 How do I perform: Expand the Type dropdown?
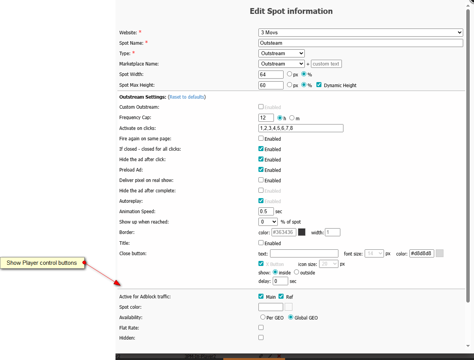[282, 53]
